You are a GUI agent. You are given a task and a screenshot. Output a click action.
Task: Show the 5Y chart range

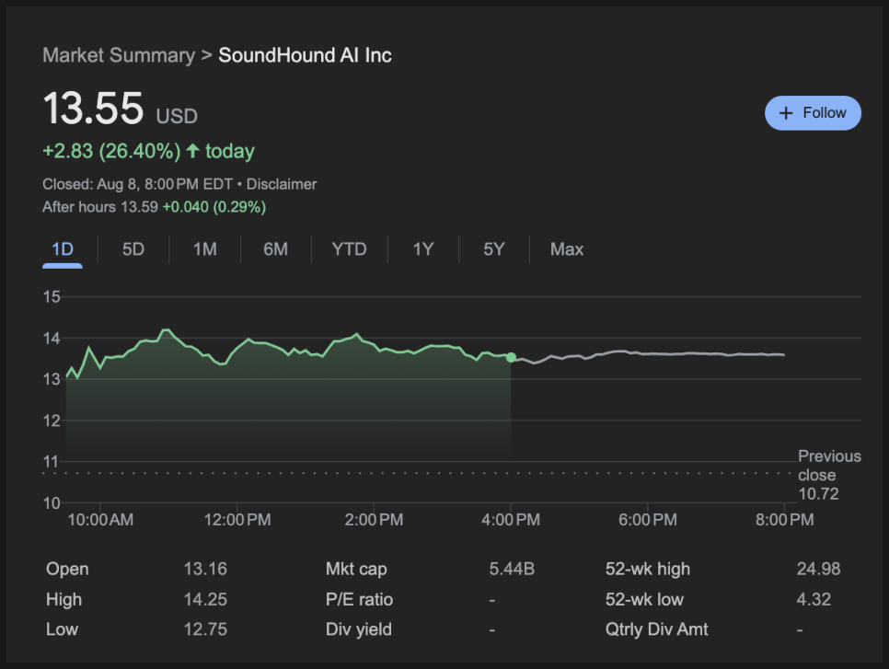[x=494, y=248]
